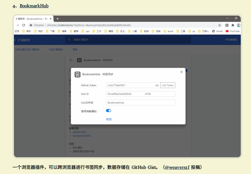Click the Github Token input field
Viewport: 251px width, 174px height.
[x=133, y=85]
